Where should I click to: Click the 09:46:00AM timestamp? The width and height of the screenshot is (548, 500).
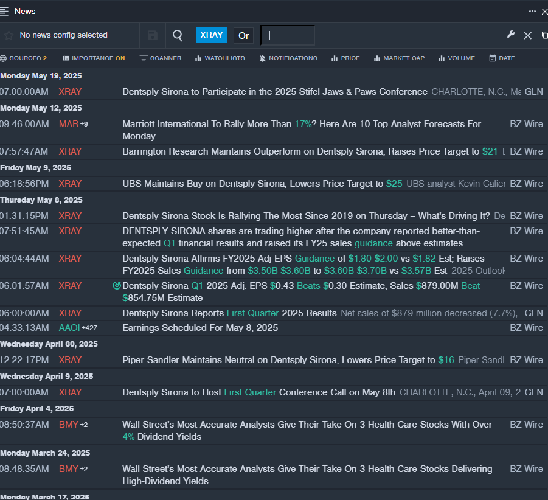24,124
